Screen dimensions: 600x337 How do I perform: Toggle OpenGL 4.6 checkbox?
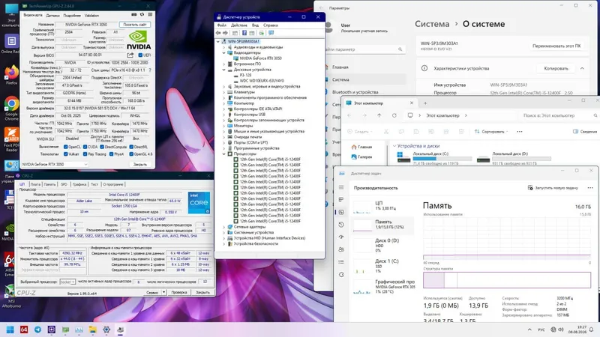131,154
